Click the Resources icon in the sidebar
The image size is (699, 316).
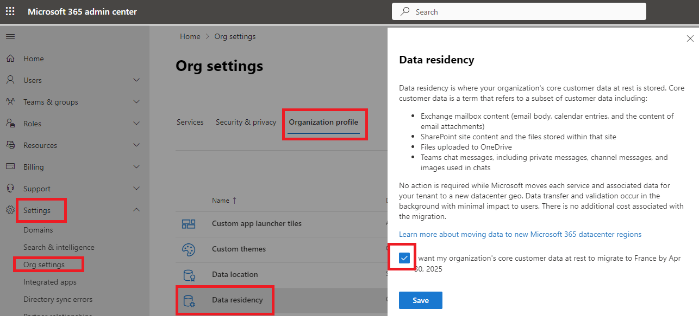[x=10, y=145]
